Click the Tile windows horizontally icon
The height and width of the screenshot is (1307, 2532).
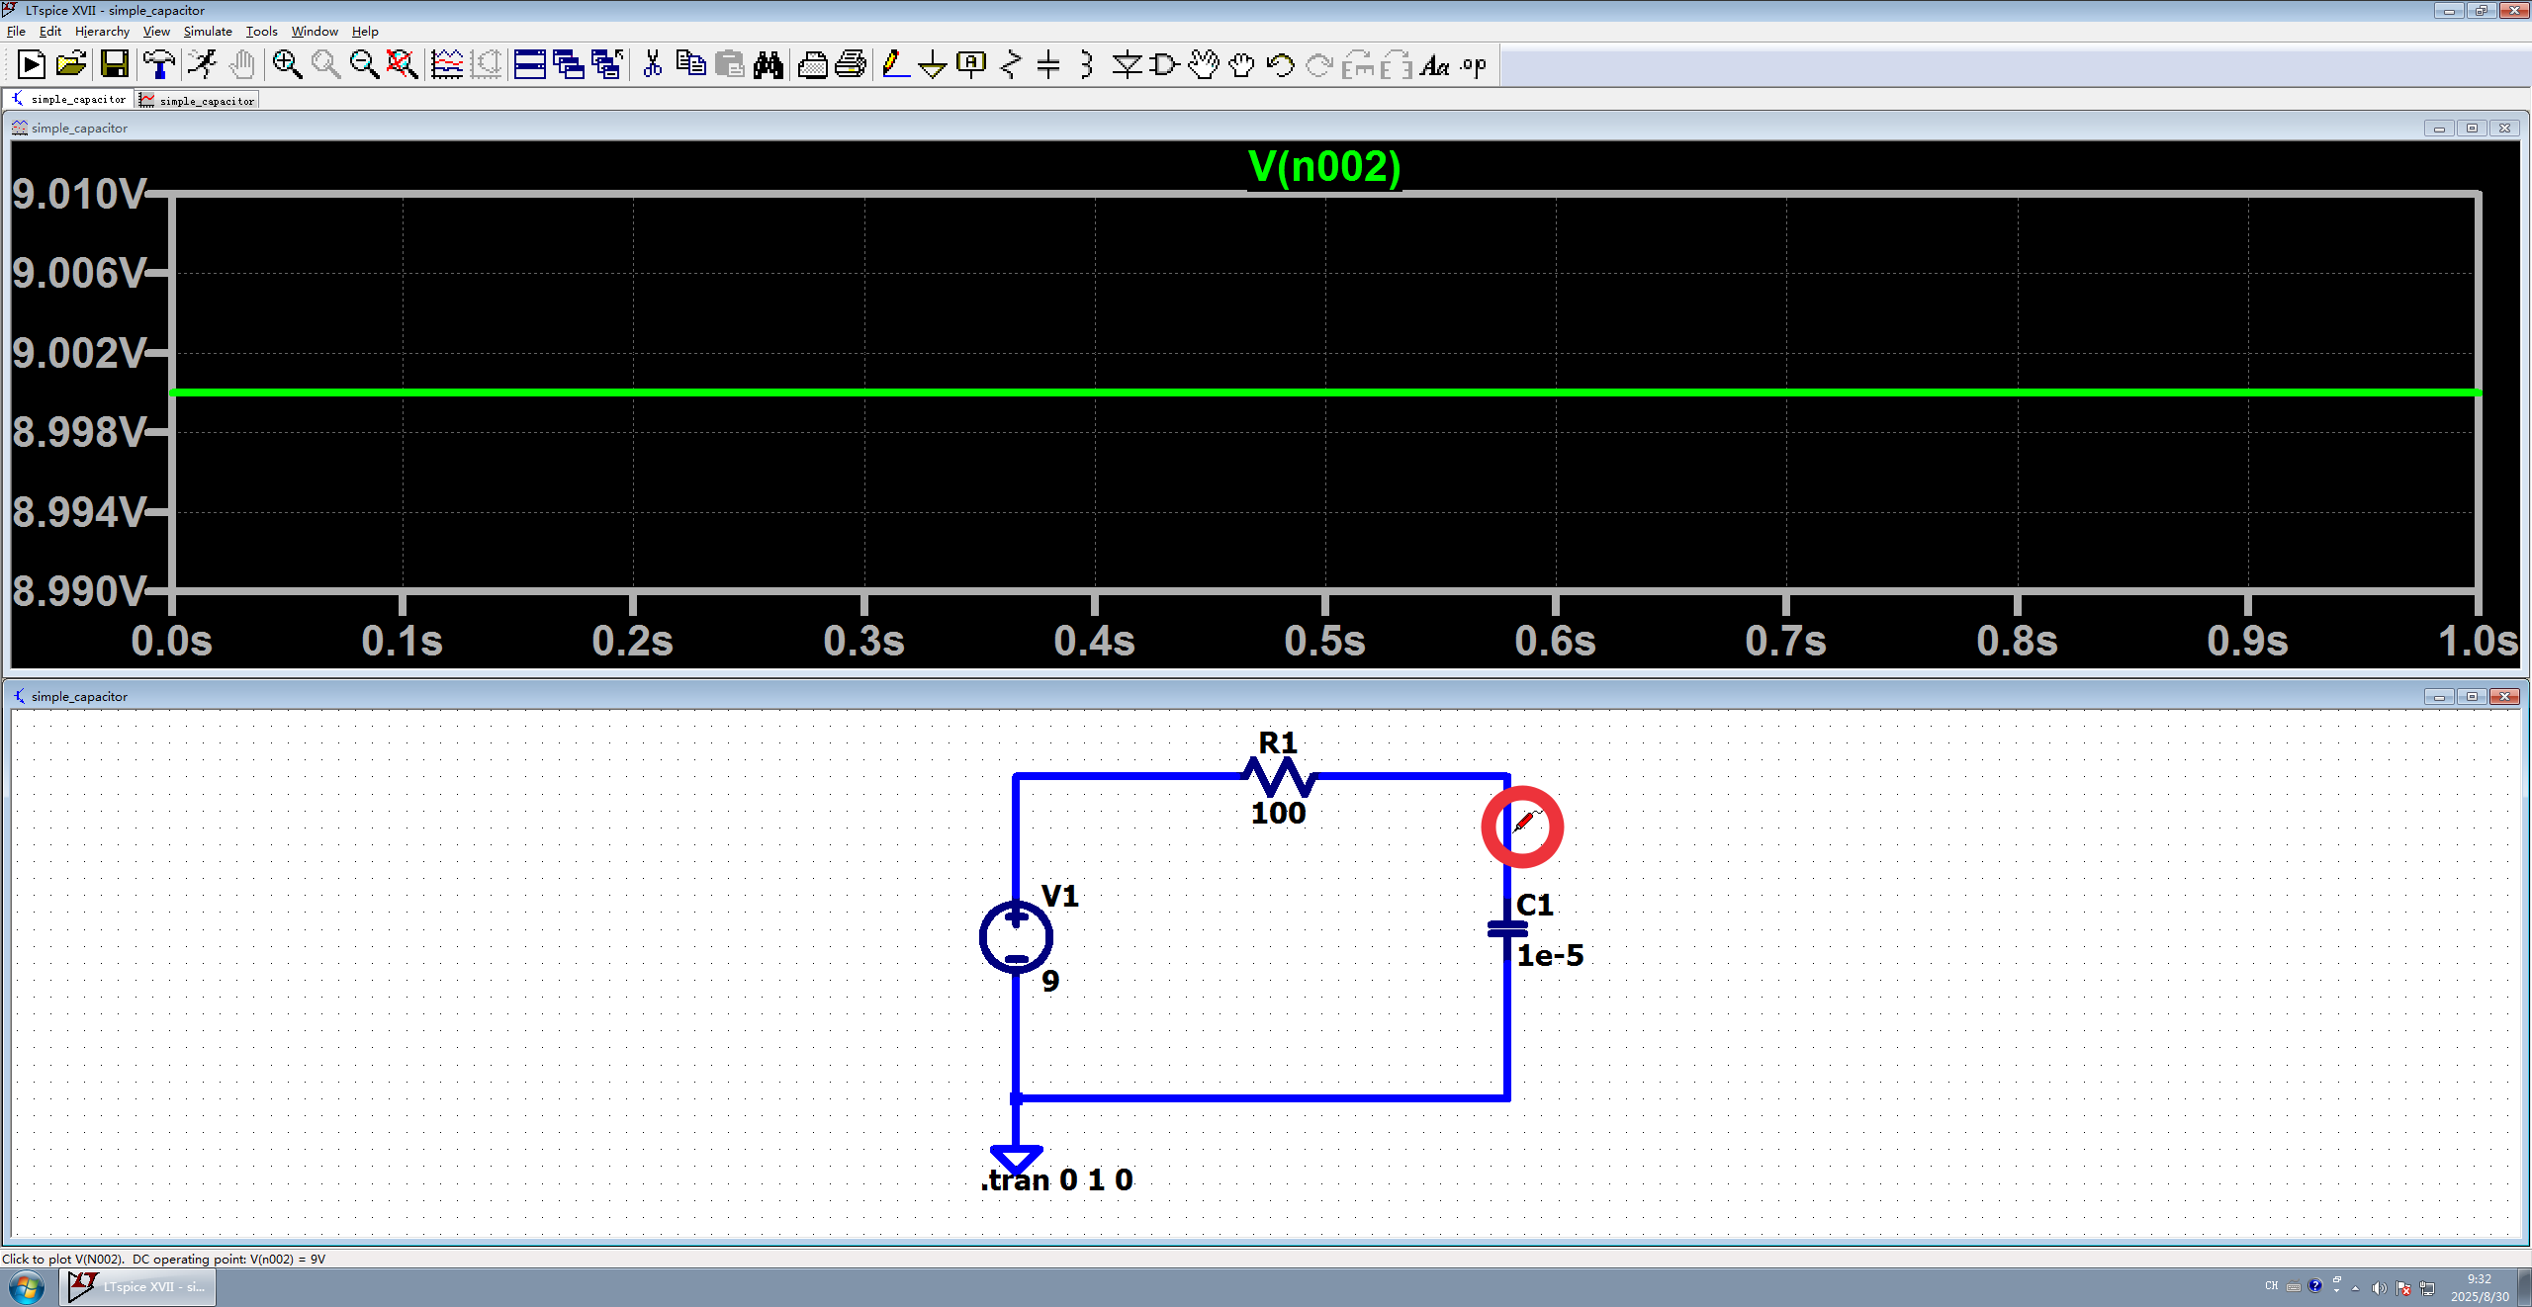point(530,65)
